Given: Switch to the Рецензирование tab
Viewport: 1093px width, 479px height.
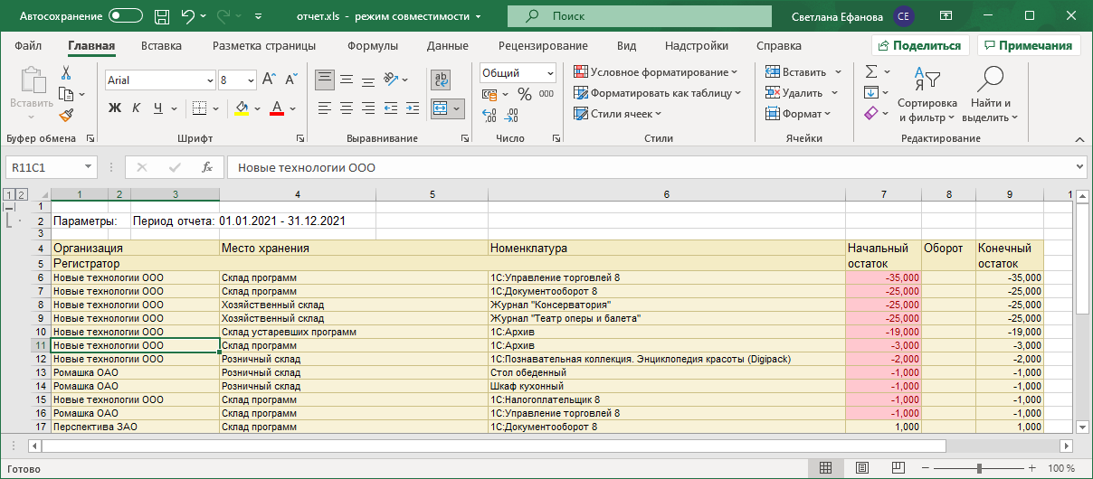Looking at the screenshot, I should point(543,46).
